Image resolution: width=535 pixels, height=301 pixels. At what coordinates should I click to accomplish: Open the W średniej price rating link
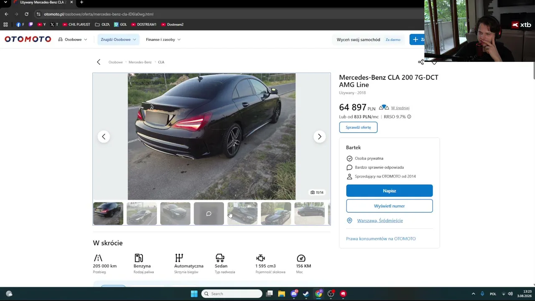coord(400,108)
